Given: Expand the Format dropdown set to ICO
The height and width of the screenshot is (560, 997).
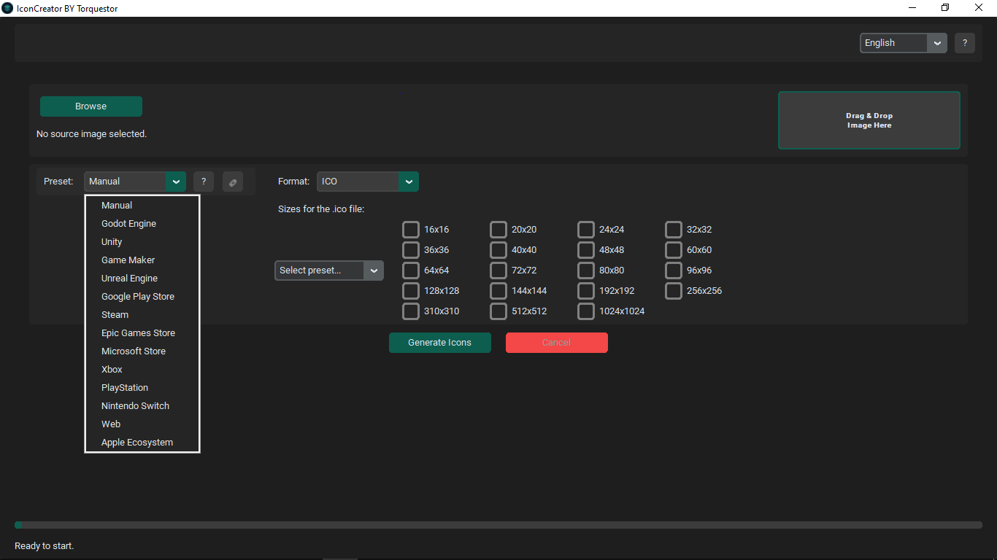Looking at the screenshot, I should (368, 182).
